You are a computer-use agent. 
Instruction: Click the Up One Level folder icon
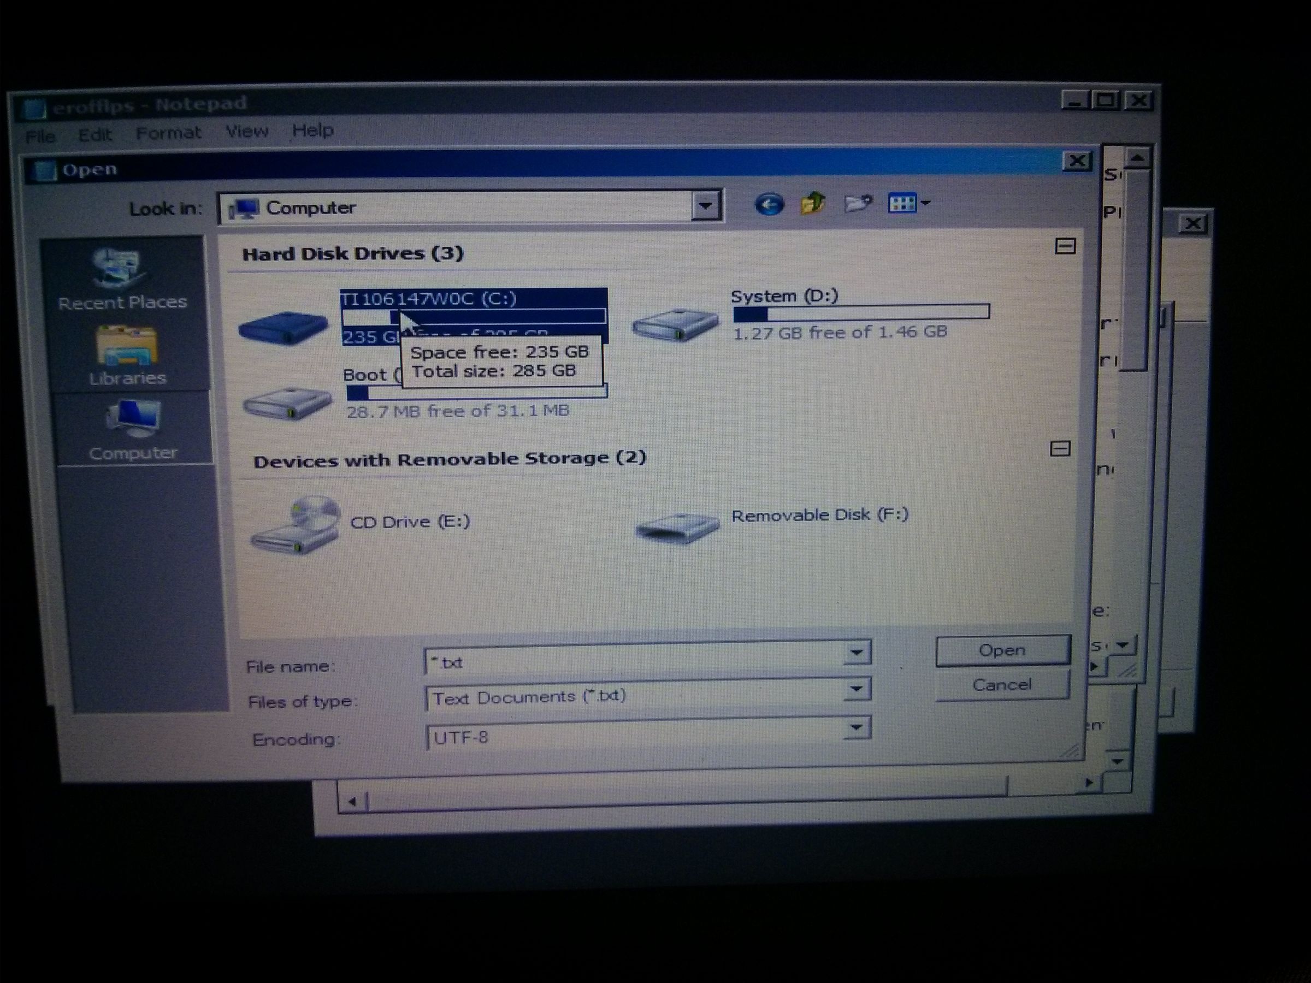813,204
